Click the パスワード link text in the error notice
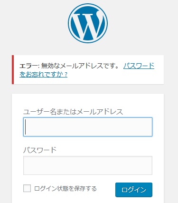The image size is (178, 203). (139, 66)
